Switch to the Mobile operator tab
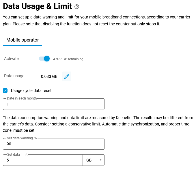The image size is (196, 169). coord(23,40)
